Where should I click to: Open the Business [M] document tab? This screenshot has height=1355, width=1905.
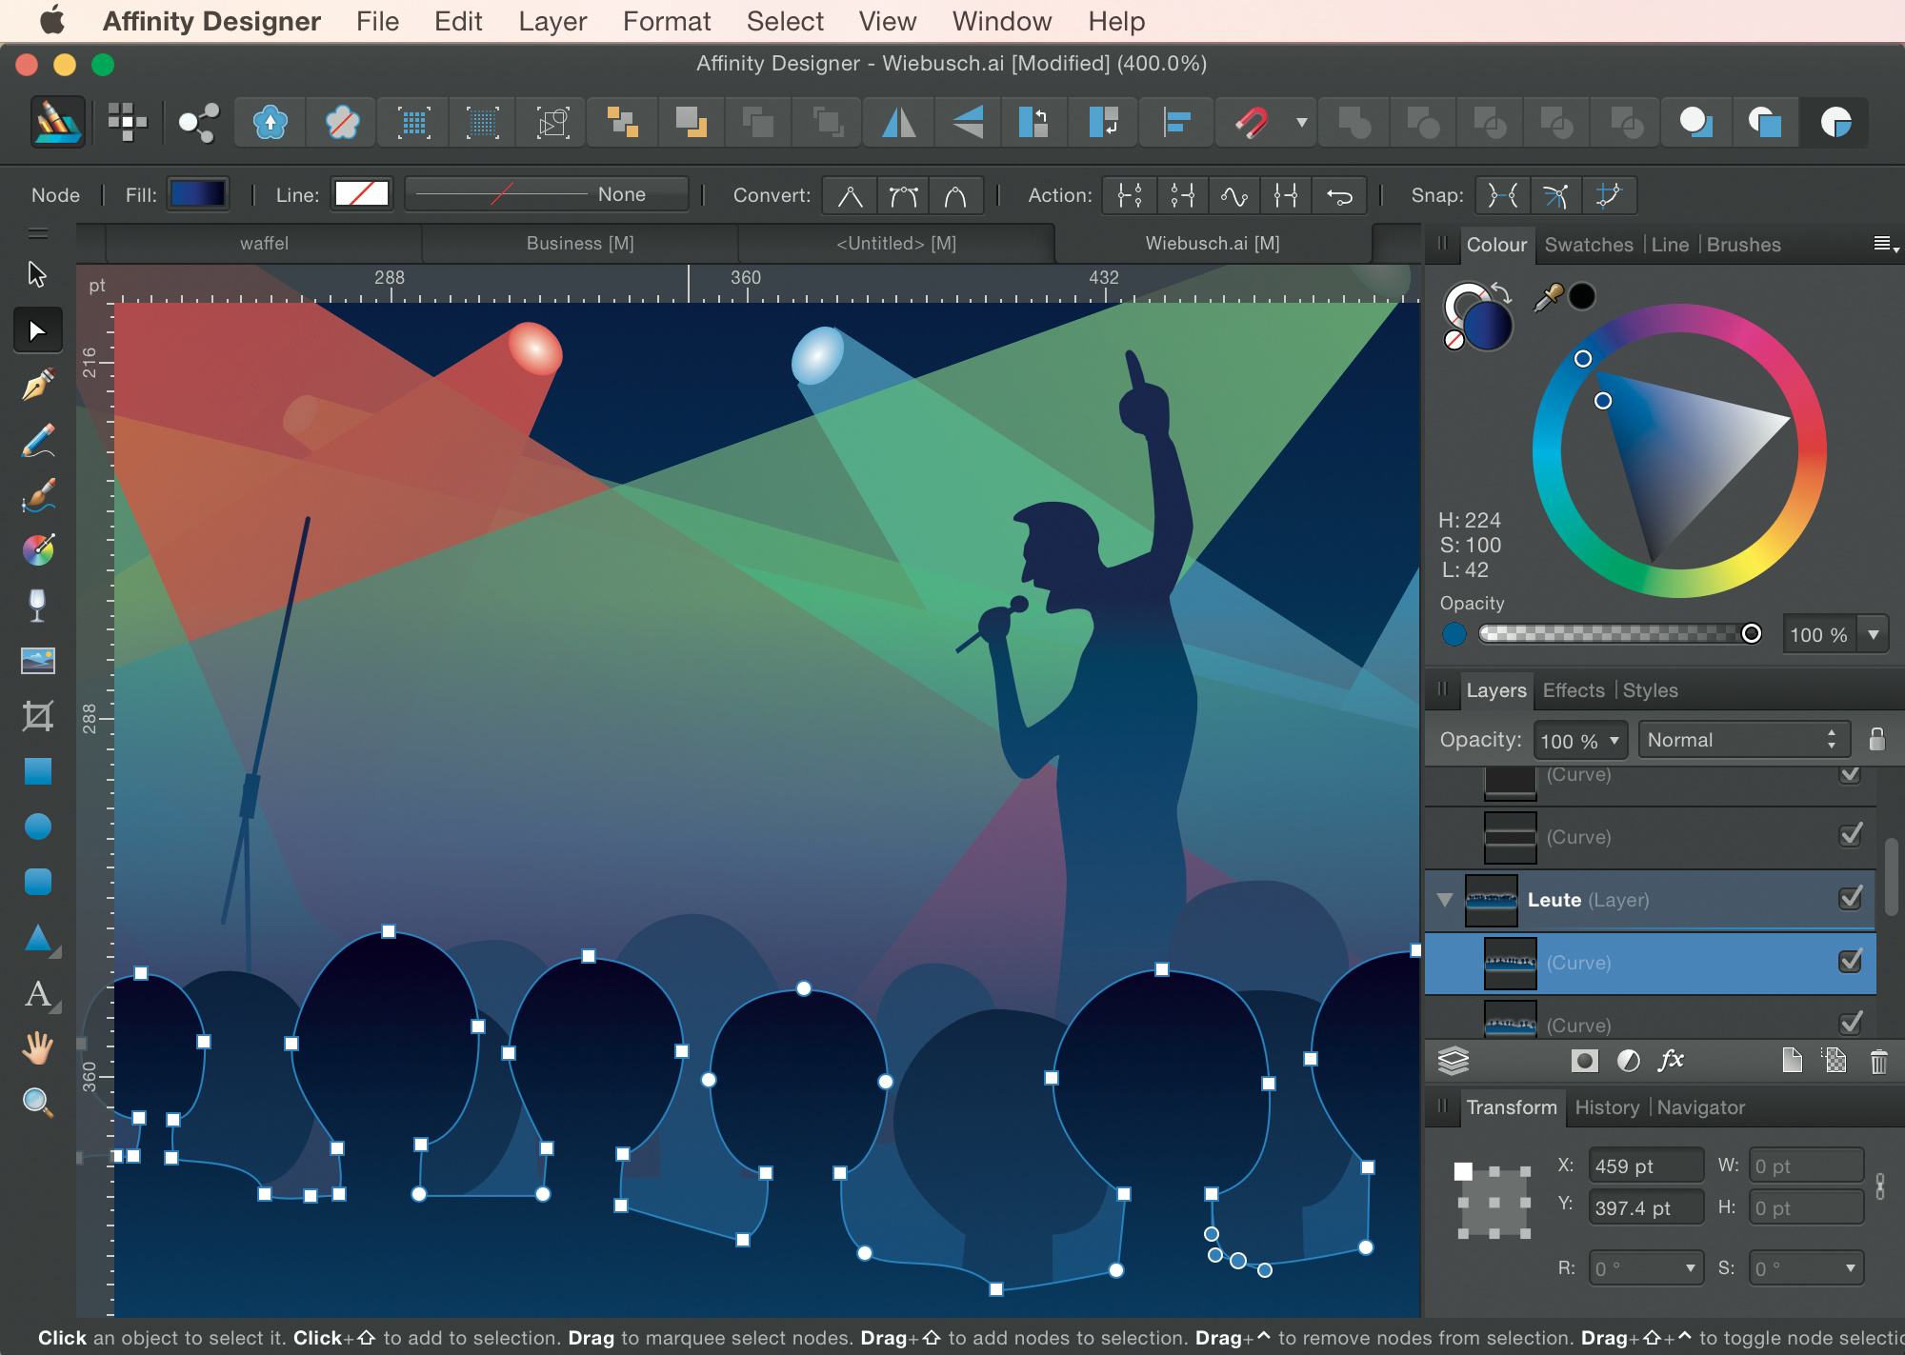580,244
